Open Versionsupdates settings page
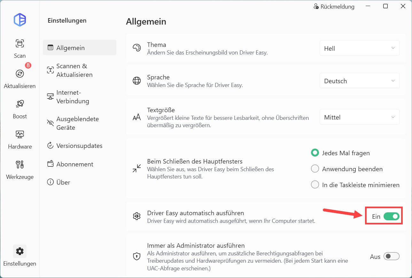 [80, 146]
